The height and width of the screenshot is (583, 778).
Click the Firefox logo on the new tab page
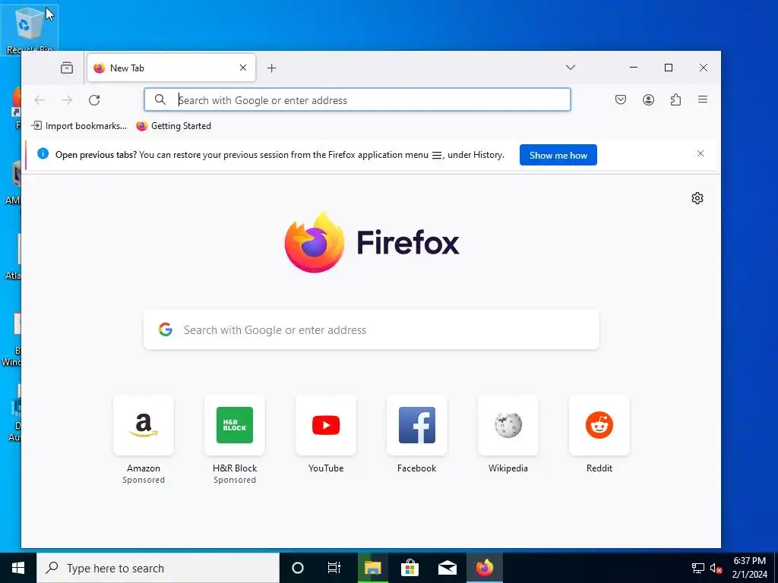pos(372,242)
